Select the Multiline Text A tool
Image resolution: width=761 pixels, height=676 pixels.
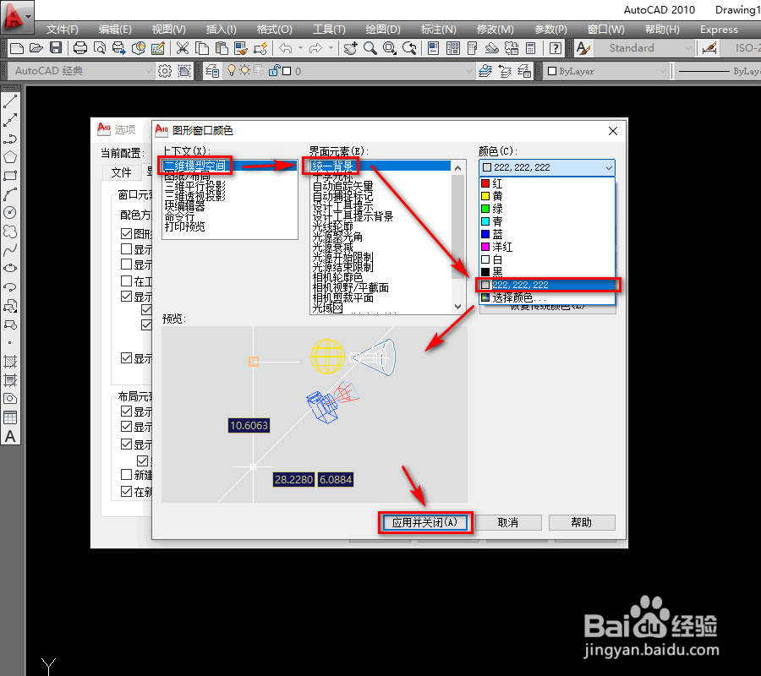pos(10,436)
